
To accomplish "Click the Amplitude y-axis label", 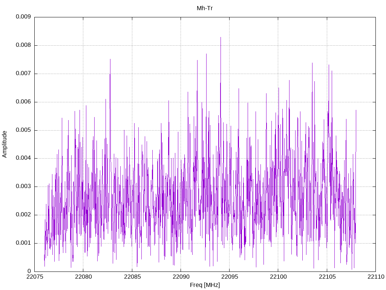I will click(x=5, y=144).
